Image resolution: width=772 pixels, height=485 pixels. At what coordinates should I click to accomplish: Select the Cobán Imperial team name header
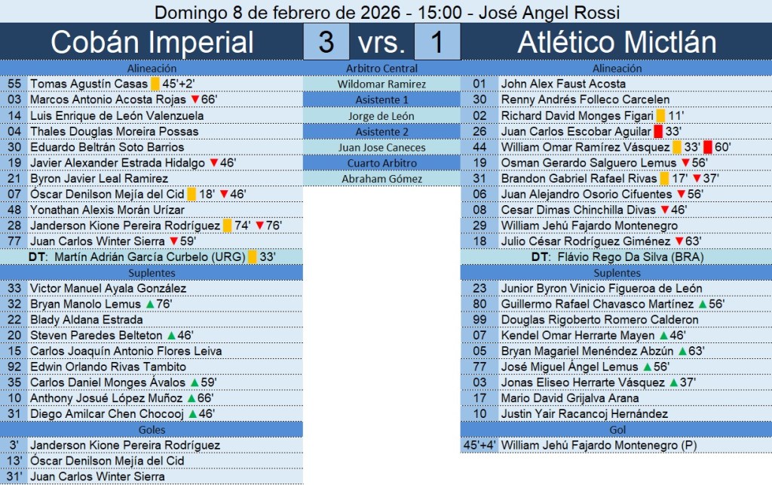coord(152,42)
